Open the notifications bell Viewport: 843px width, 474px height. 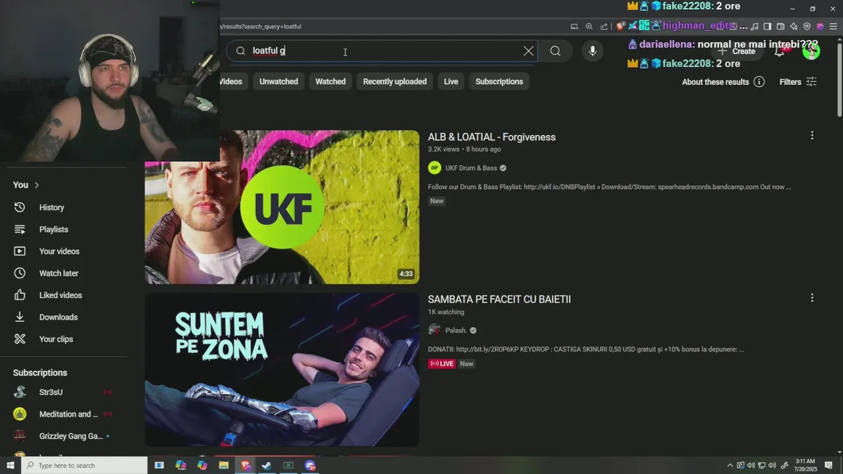[779, 51]
